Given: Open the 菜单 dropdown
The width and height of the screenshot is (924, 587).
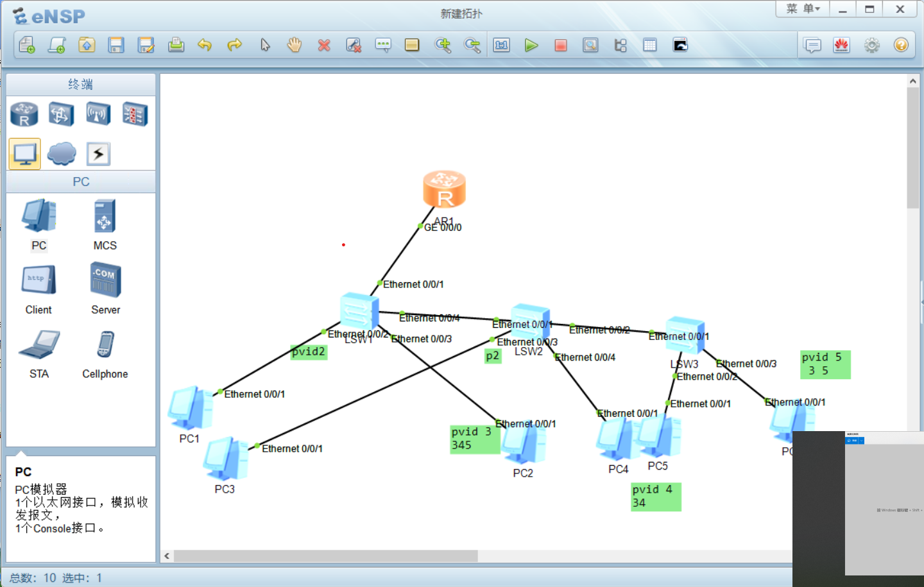Looking at the screenshot, I should point(801,9).
